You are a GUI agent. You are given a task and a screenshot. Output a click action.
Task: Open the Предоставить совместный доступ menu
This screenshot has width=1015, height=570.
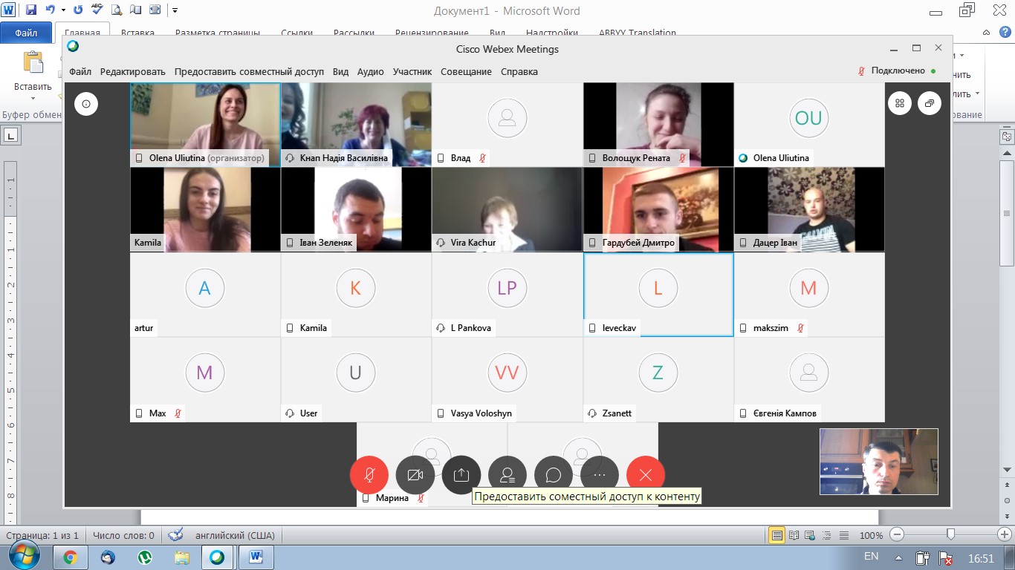[x=249, y=71]
